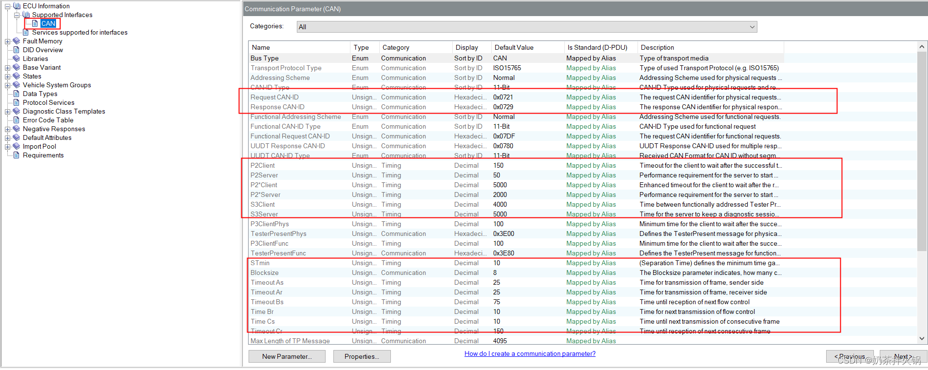Go back with the Previous button
This screenshot has width=928, height=370.
(850, 356)
